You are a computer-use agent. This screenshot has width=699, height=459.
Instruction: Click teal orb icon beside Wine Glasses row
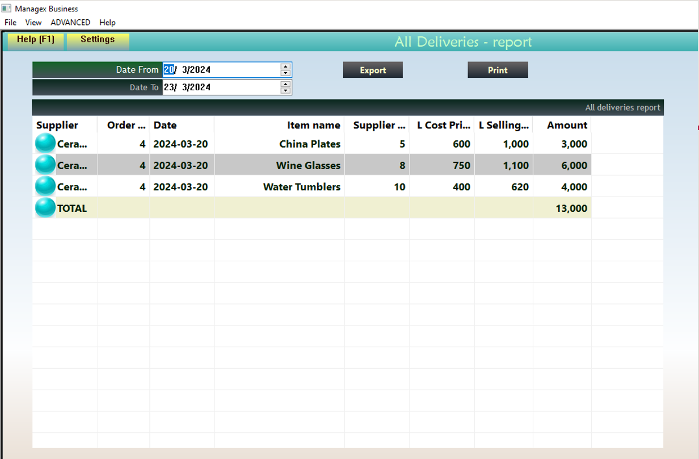point(45,165)
